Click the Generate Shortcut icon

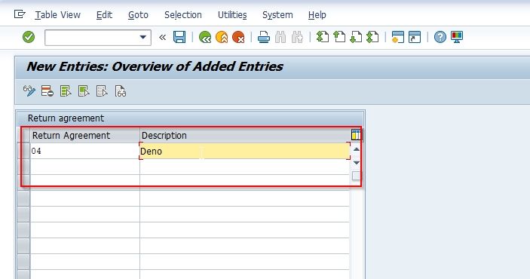coord(415,37)
